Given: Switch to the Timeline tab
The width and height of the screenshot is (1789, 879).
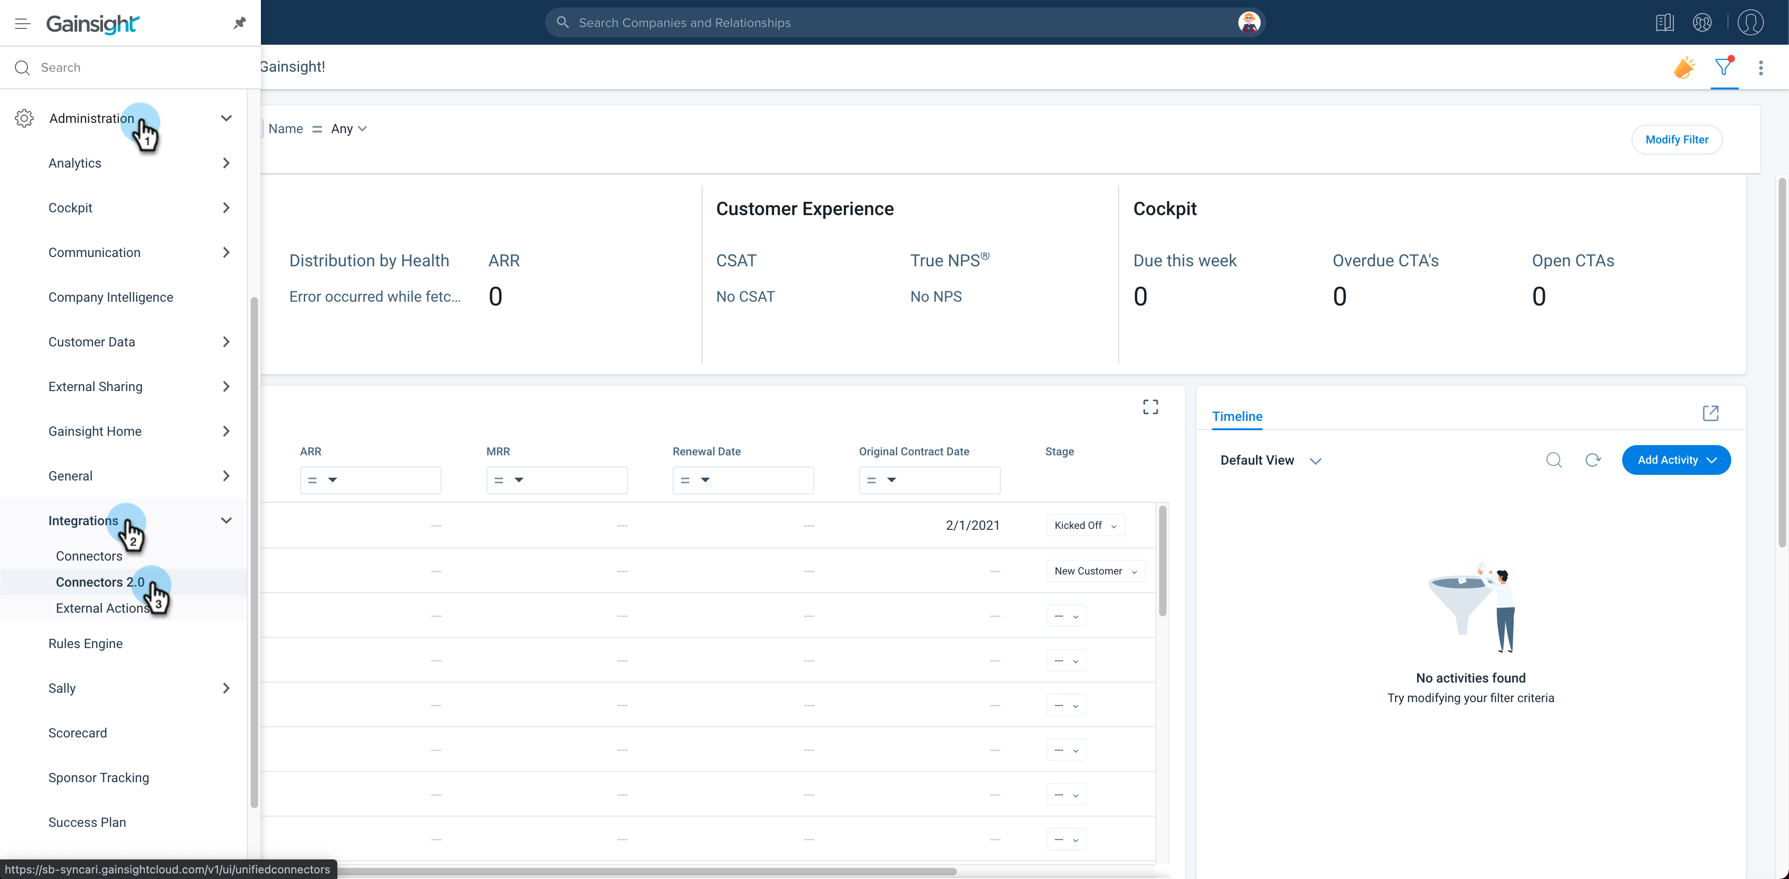Looking at the screenshot, I should click(1237, 416).
